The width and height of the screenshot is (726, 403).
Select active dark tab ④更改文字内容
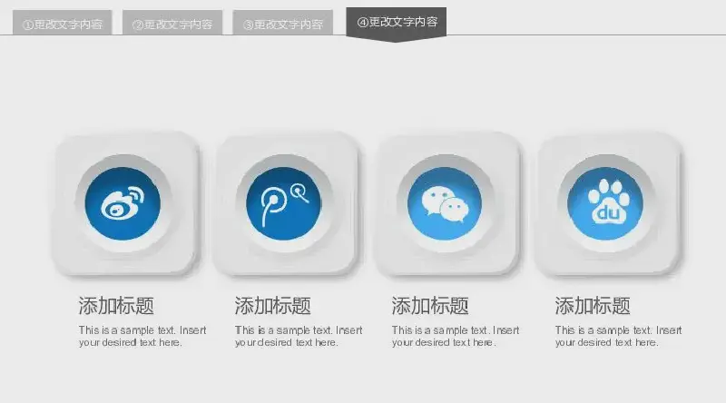397,24
